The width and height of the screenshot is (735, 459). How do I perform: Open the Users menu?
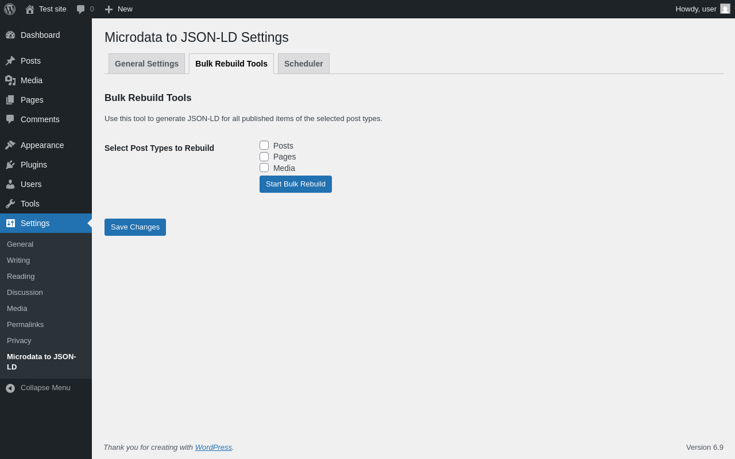tap(31, 184)
